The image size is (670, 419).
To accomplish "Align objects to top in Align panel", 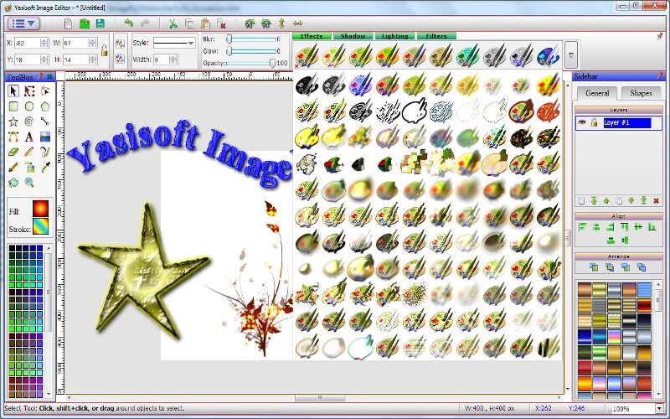I will 624,227.
